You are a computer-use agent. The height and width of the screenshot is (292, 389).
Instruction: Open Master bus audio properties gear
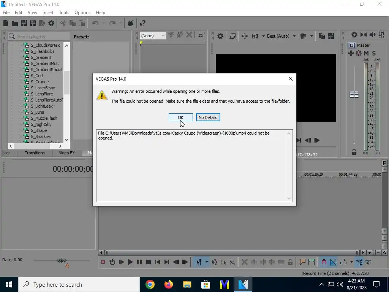(x=354, y=35)
